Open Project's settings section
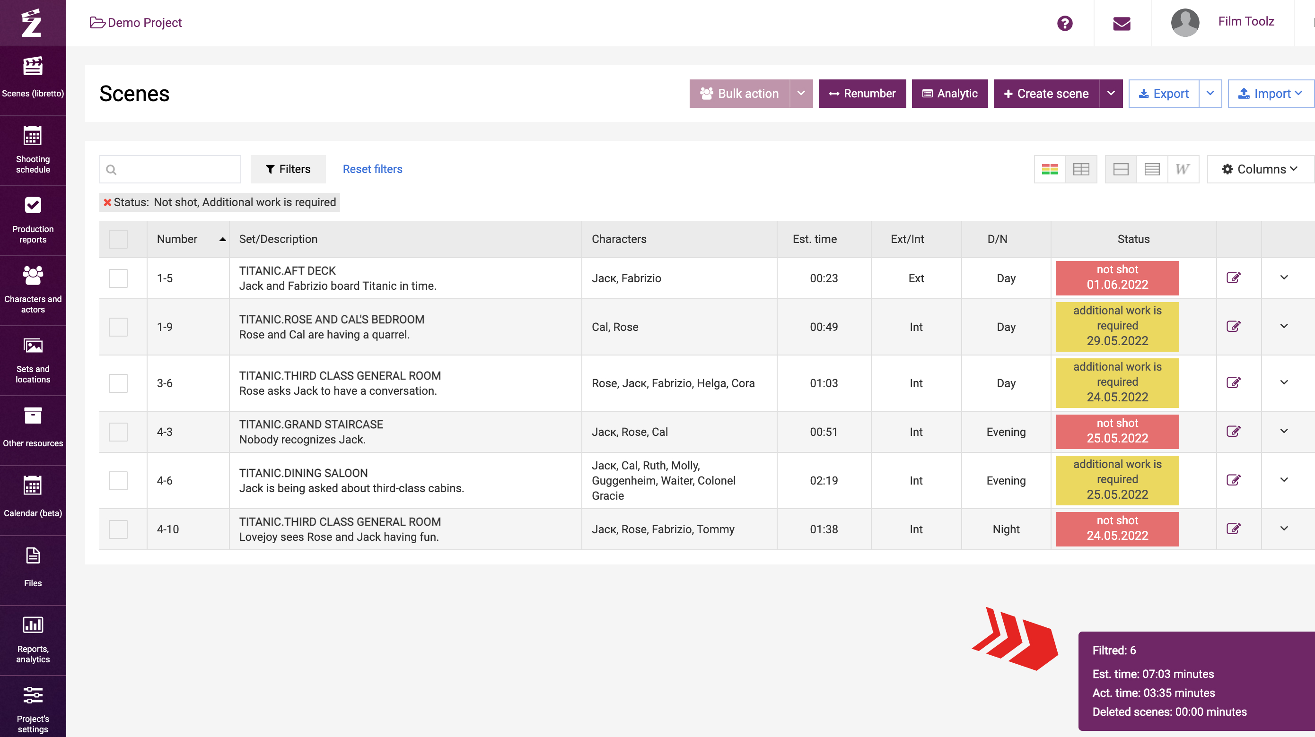 pyautogui.click(x=33, y=706)
